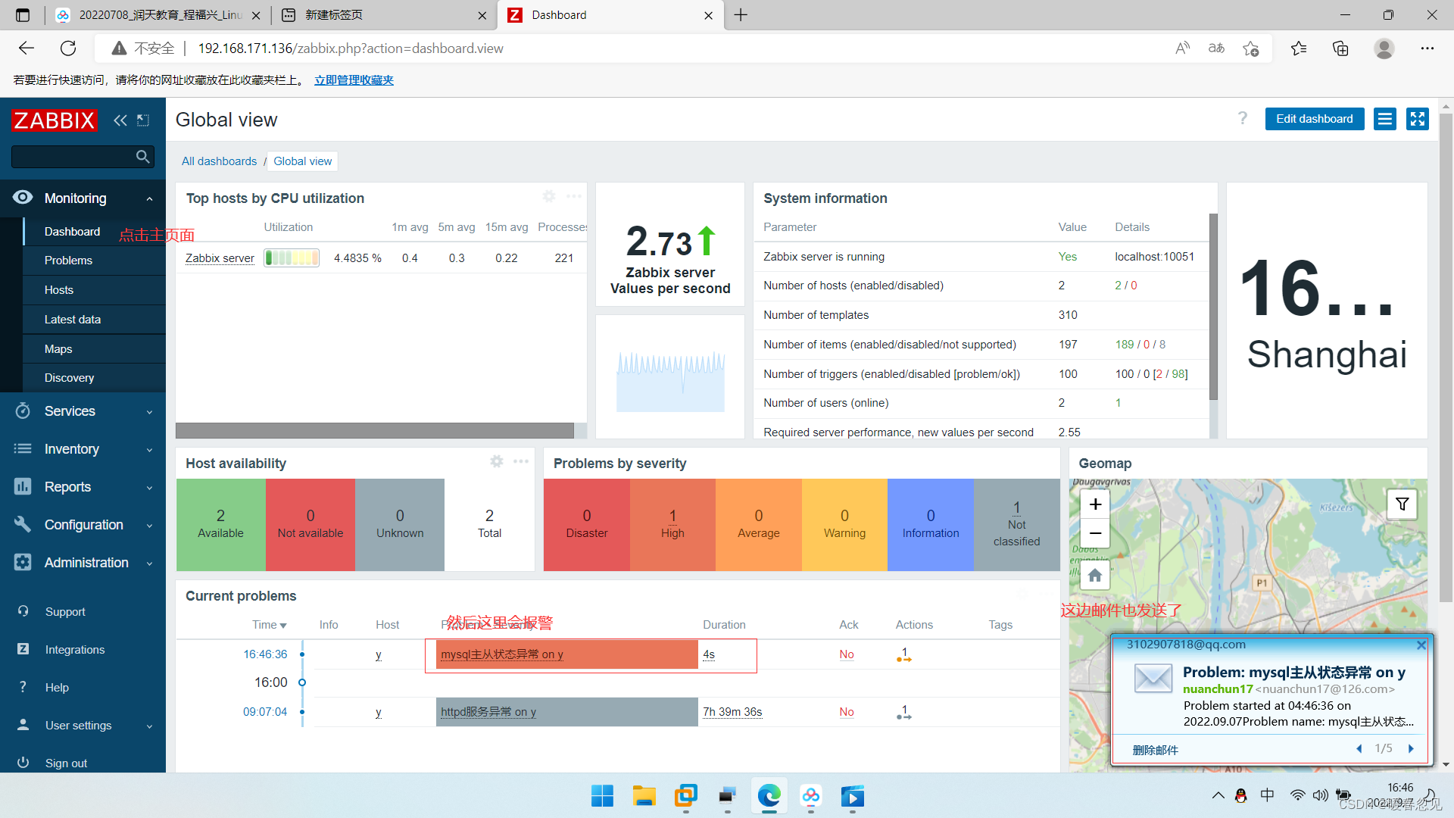Open the Problems menu item
The image size is (1454, 818).
68,261
